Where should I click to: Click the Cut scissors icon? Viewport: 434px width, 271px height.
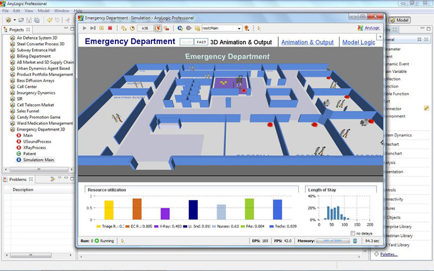click(67, 20)
